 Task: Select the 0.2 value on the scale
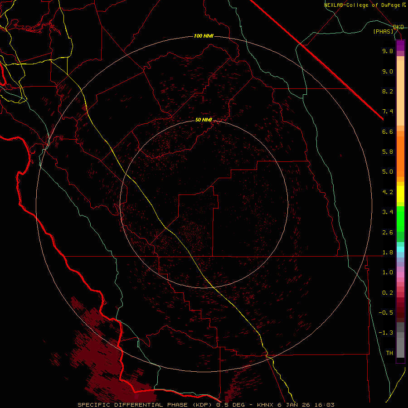(x=388, y=293)
